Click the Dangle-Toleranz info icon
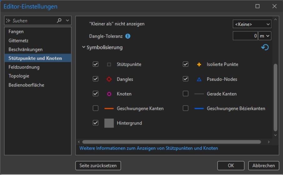 pyautogui.click(x=128, y=36)
